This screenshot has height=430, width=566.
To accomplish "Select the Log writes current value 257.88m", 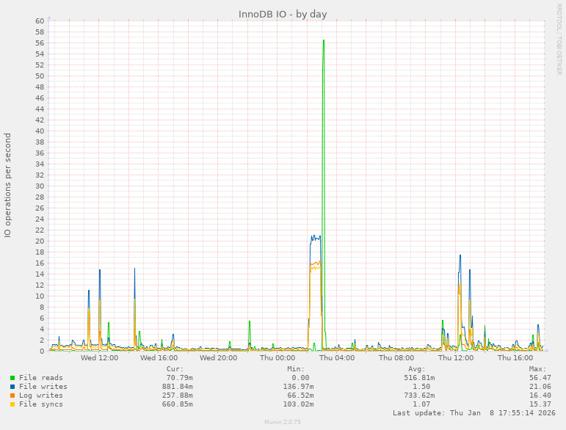I will pos(177,396).
